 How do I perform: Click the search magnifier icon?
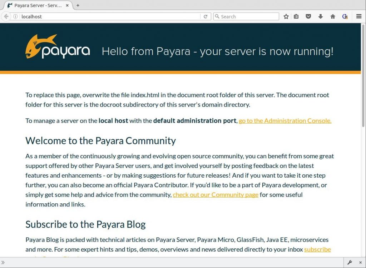(x=217, y=16)
